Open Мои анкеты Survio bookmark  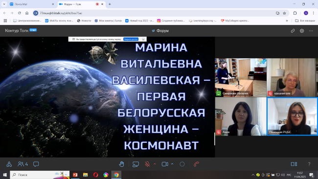(x=108, y=21)
